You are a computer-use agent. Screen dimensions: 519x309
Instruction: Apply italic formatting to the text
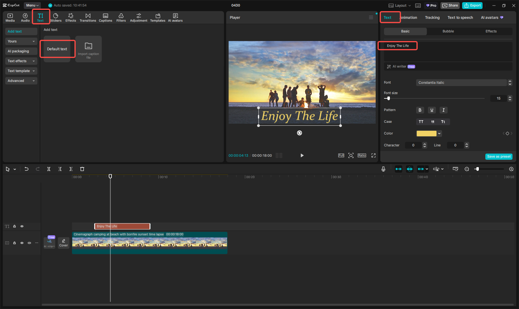(x=443, y=110)
